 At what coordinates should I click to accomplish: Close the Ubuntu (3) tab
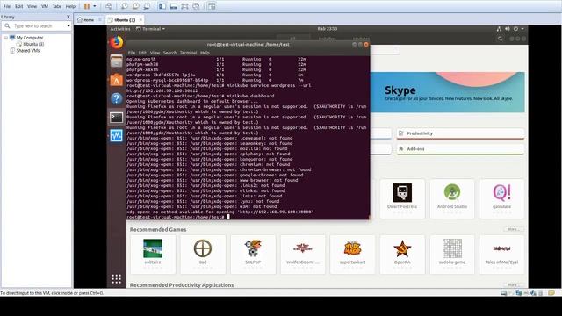[140, 19]
